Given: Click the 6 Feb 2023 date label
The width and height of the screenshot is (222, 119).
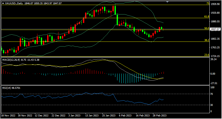Looking at the screenshot, I should pos(125,116).
